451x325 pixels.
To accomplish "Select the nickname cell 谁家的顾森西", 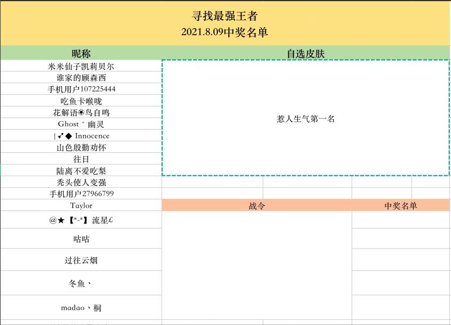I will pos(81,78).
